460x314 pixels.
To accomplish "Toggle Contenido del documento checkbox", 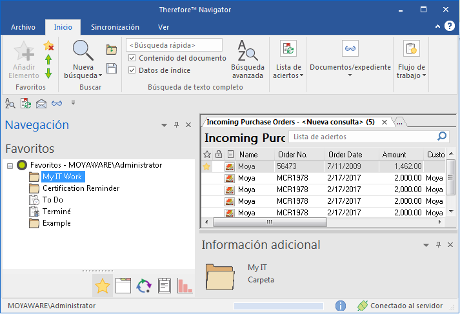I will (x=132, y=58).
